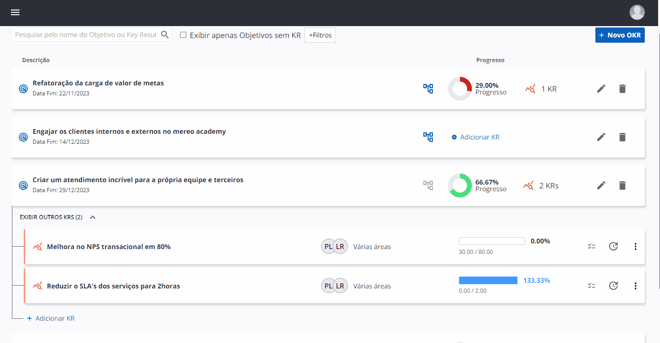Open the hamburger navigation menu
This screenshot has width=660, height=343.
[15, 12]
